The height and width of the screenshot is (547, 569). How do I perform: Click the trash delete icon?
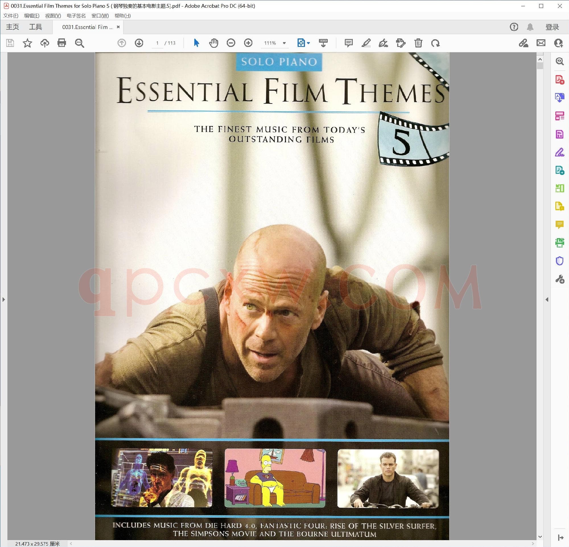pos(418,43)
